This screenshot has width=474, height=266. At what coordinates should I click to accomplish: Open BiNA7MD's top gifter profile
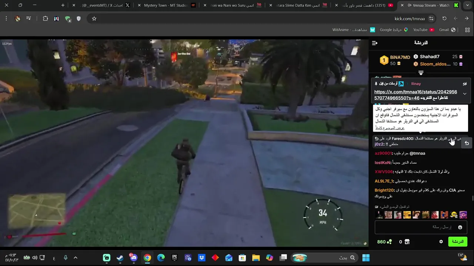[x=395, y=60]
